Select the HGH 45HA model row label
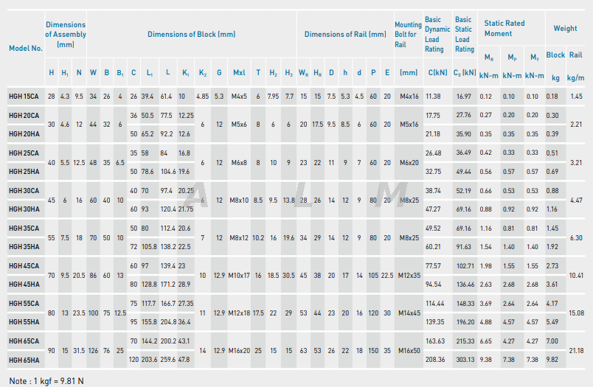 point(24,284)
